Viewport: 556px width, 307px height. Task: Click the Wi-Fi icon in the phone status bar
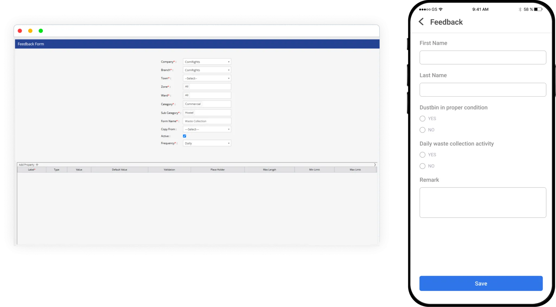click(x=441, y=9)
